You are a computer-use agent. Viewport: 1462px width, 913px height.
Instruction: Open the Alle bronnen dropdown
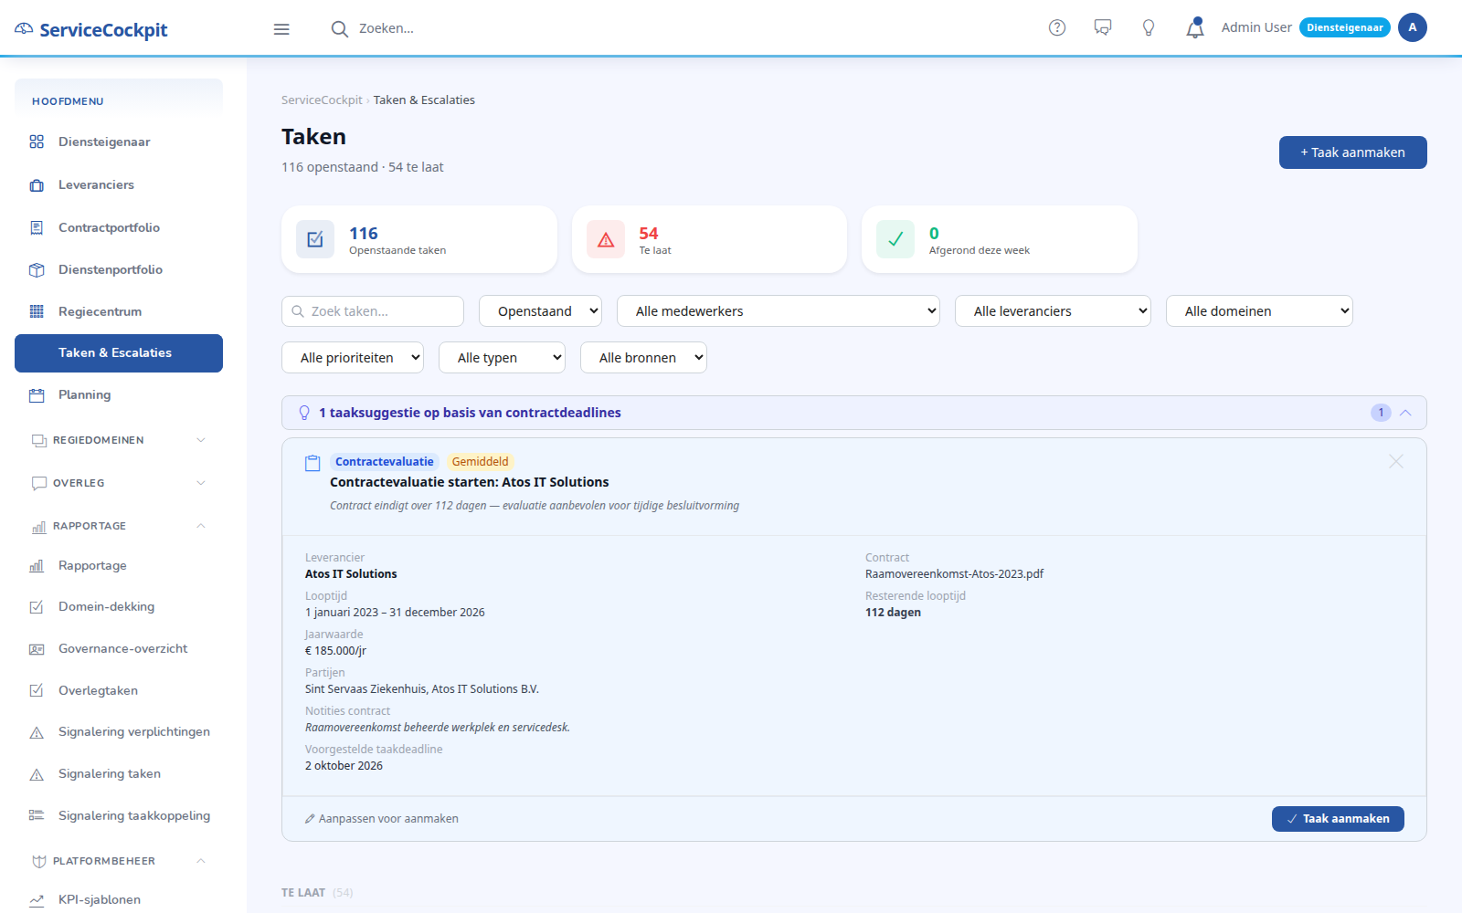(643, 358)
